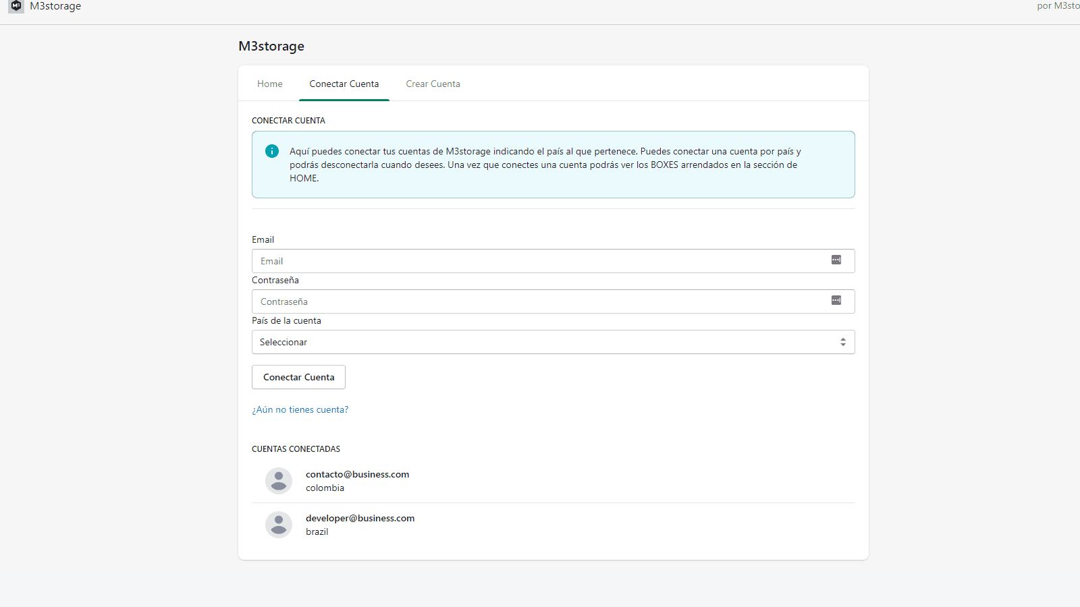Screen dimensions: 1080x607
Task: Focus the Email input field
Action: [540, 261]
